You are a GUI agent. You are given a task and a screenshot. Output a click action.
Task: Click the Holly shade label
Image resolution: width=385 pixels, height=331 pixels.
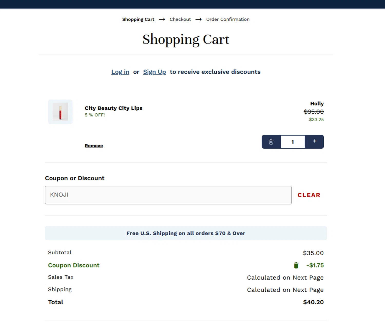317,104
